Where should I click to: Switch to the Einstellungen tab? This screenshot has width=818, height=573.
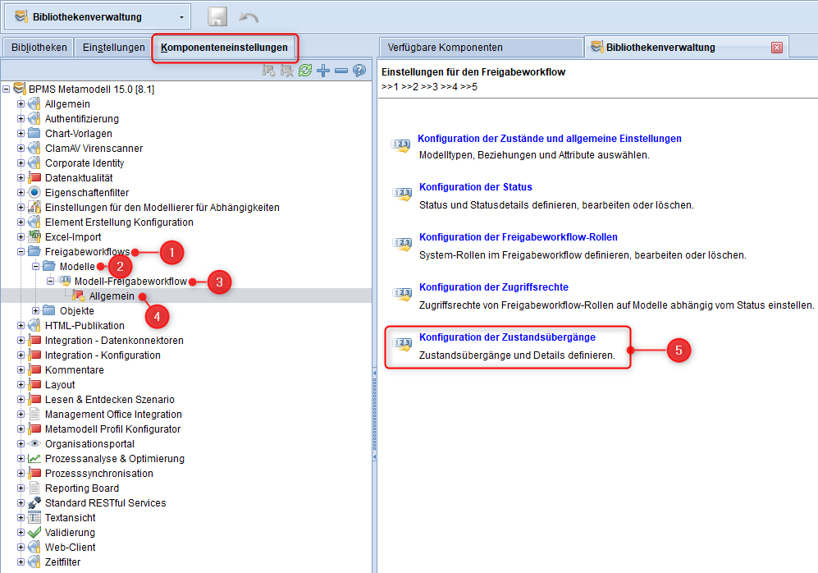click(114, 47)
